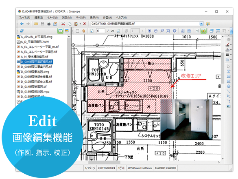Click the Copy pages icon
Image resolution: width=238 pixels, height=179 pixels.
(70, 24)
